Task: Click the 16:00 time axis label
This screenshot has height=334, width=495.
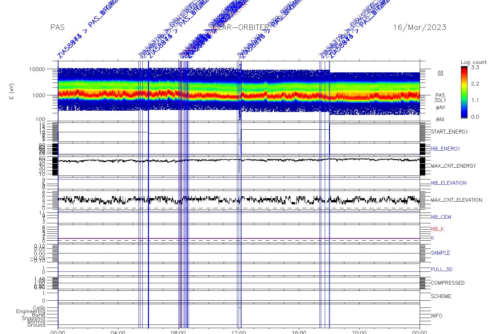Action: click(299, 332)
